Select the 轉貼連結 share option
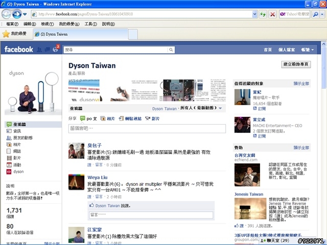Screen dimensions: 327x245 130,118
